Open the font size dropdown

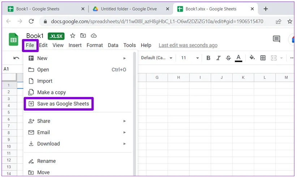[x=190, y=58]
